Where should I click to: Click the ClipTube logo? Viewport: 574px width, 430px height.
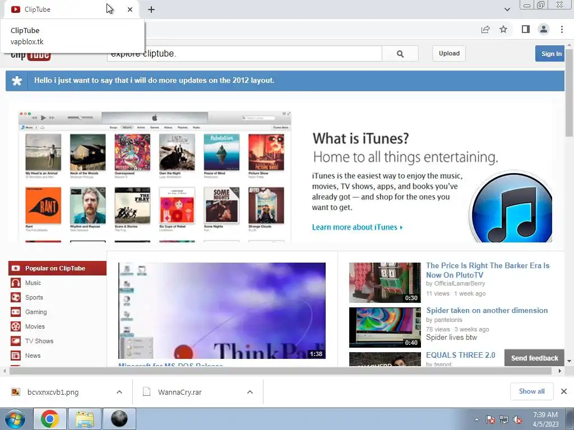tap(31, 56)
